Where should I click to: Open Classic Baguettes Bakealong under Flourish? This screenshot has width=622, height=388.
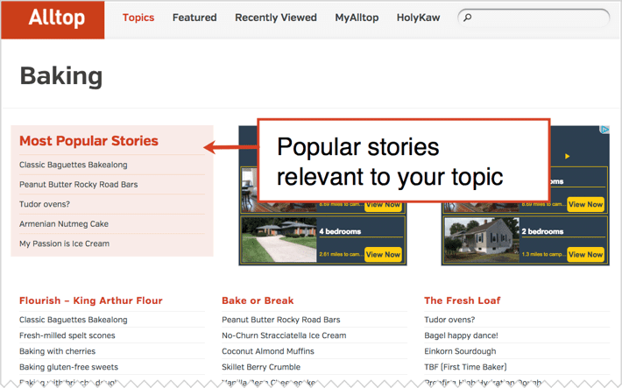point(74,320)
